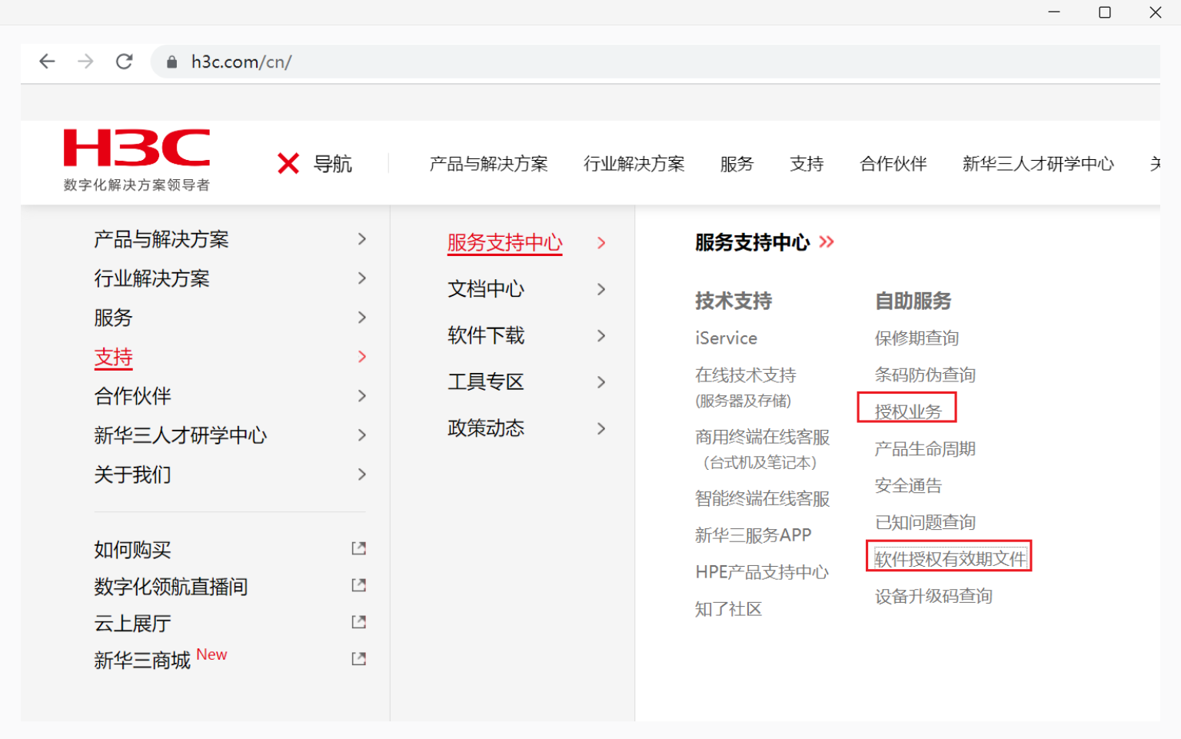Close navigation with the red X icon
This screenshot has height=739, width=1181.
(x=288, y=163)
